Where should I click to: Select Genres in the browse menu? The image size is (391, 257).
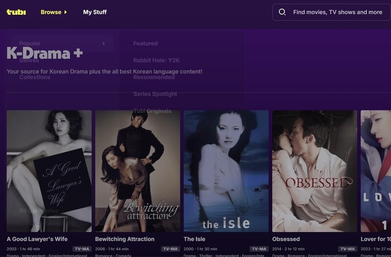coord(29,60)
